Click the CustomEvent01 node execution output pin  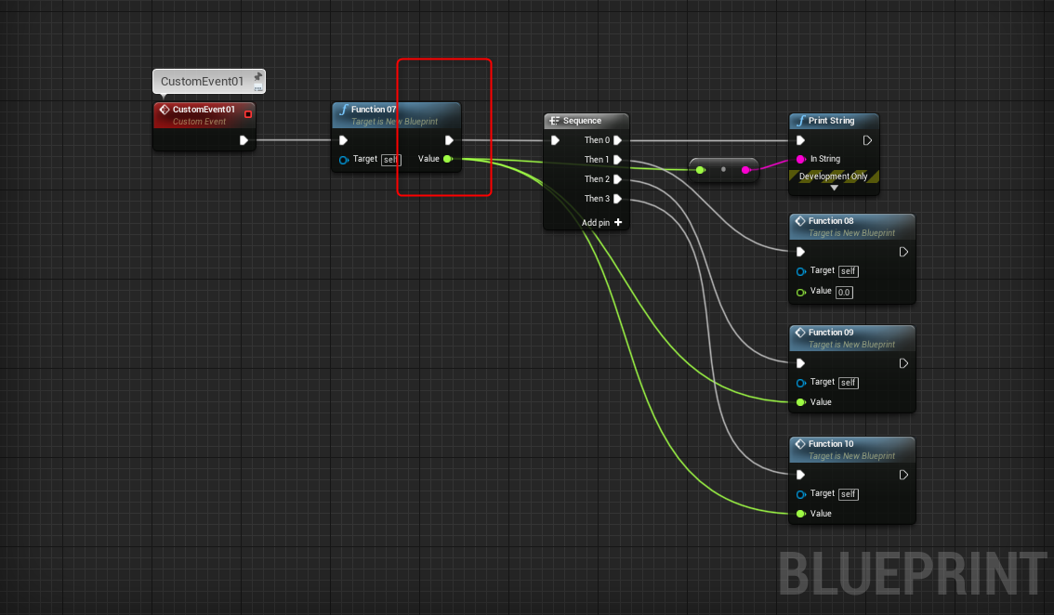[244, 140]
